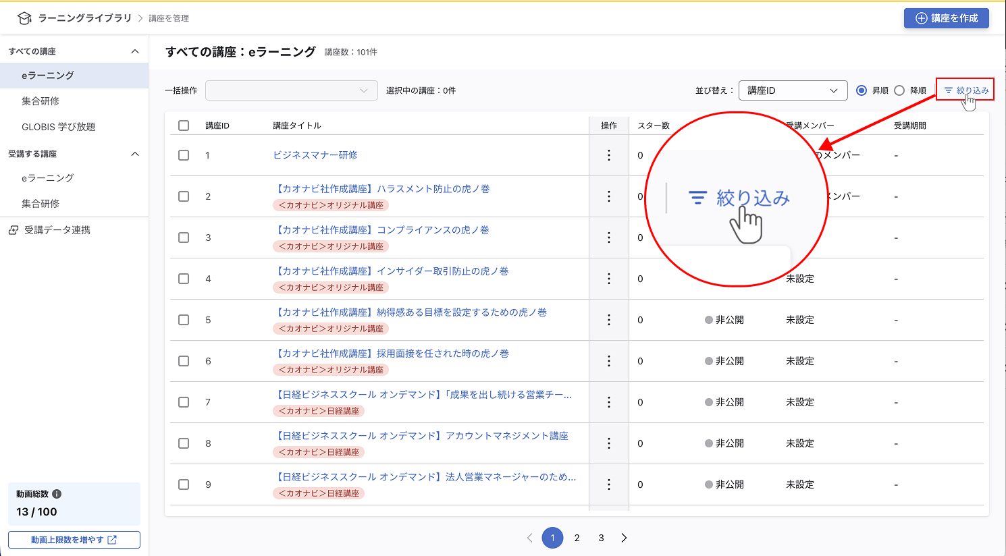Open the three-dot menu for course 5

coord(609,320)
